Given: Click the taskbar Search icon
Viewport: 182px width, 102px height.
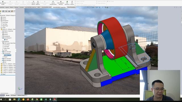Looking at the screenshot, I should coord(5,99).
